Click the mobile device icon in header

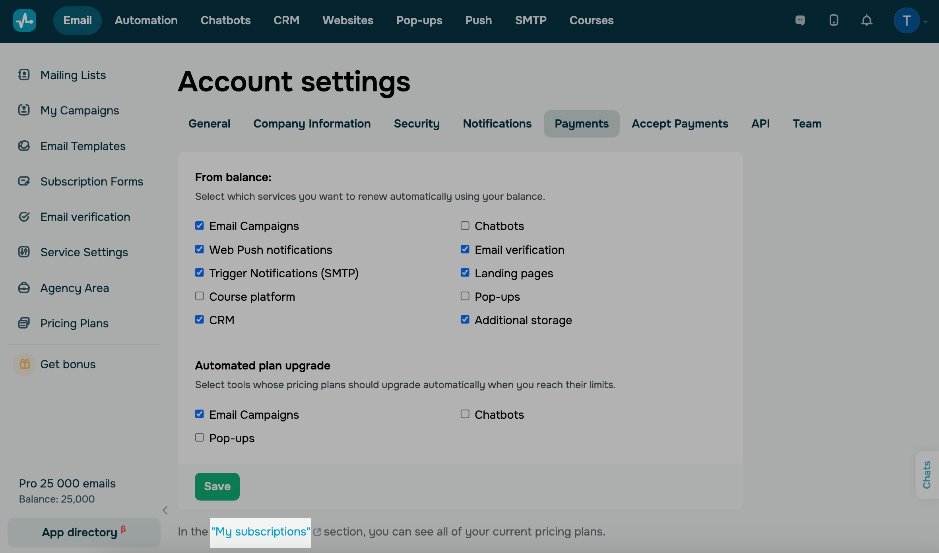(x=834, y=20)
